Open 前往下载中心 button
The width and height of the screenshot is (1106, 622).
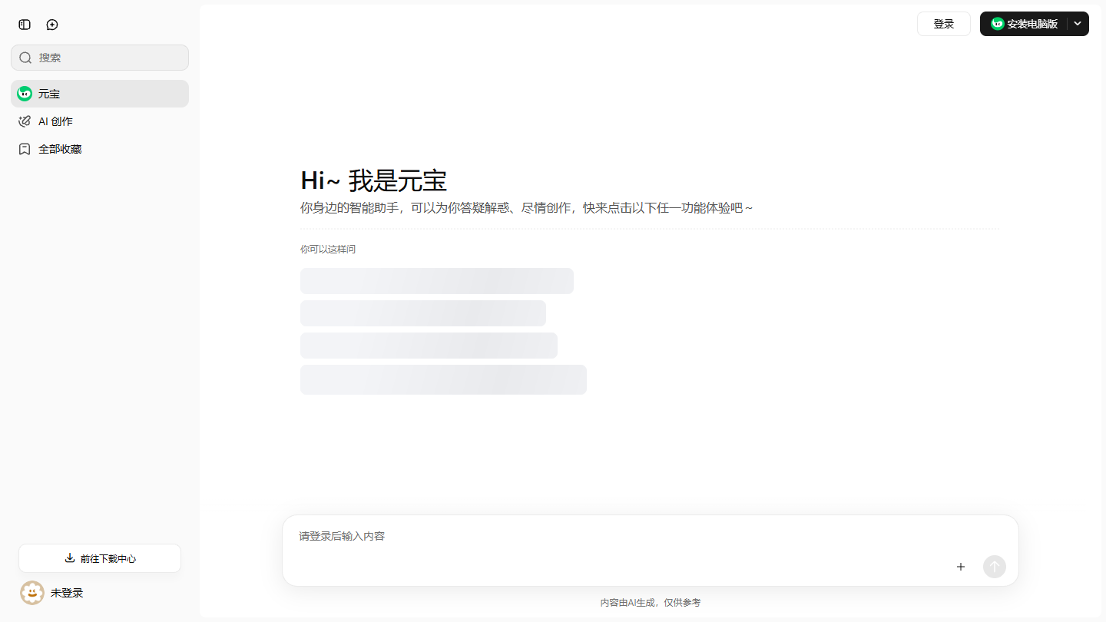(100, 558)
